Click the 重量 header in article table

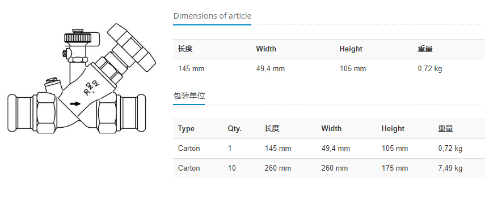point(425,49)
